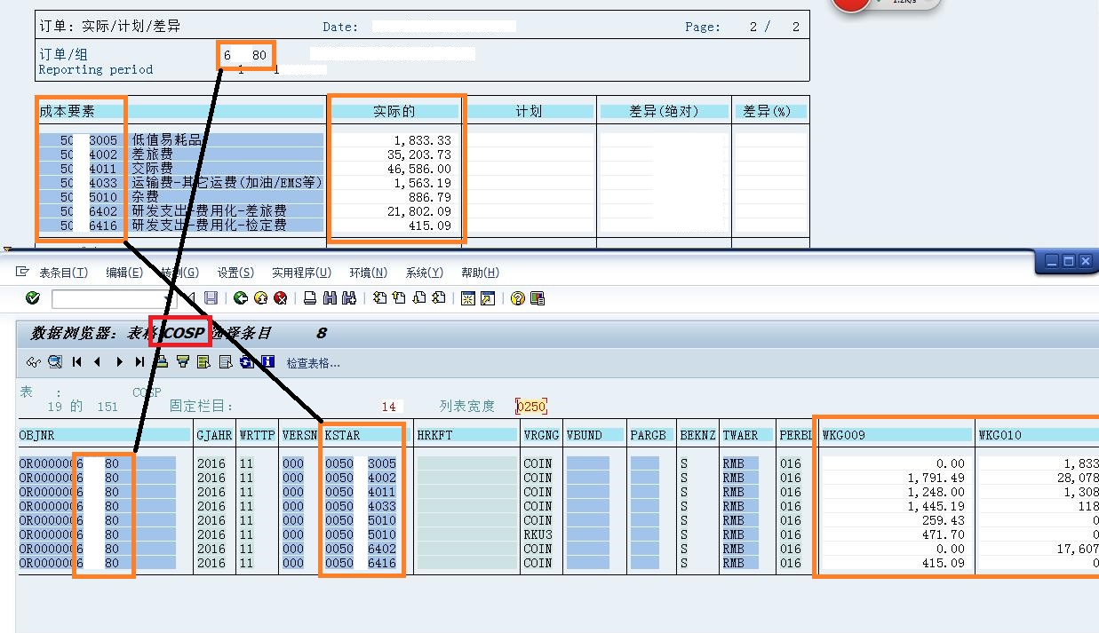This screenshot has height=633, width=1099.
Task: Click the Filter funnel icon
Action: (x=182, y=361)
